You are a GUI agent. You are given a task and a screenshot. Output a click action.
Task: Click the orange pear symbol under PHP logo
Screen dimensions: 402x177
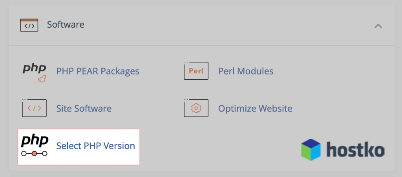(x=42, y=79)
